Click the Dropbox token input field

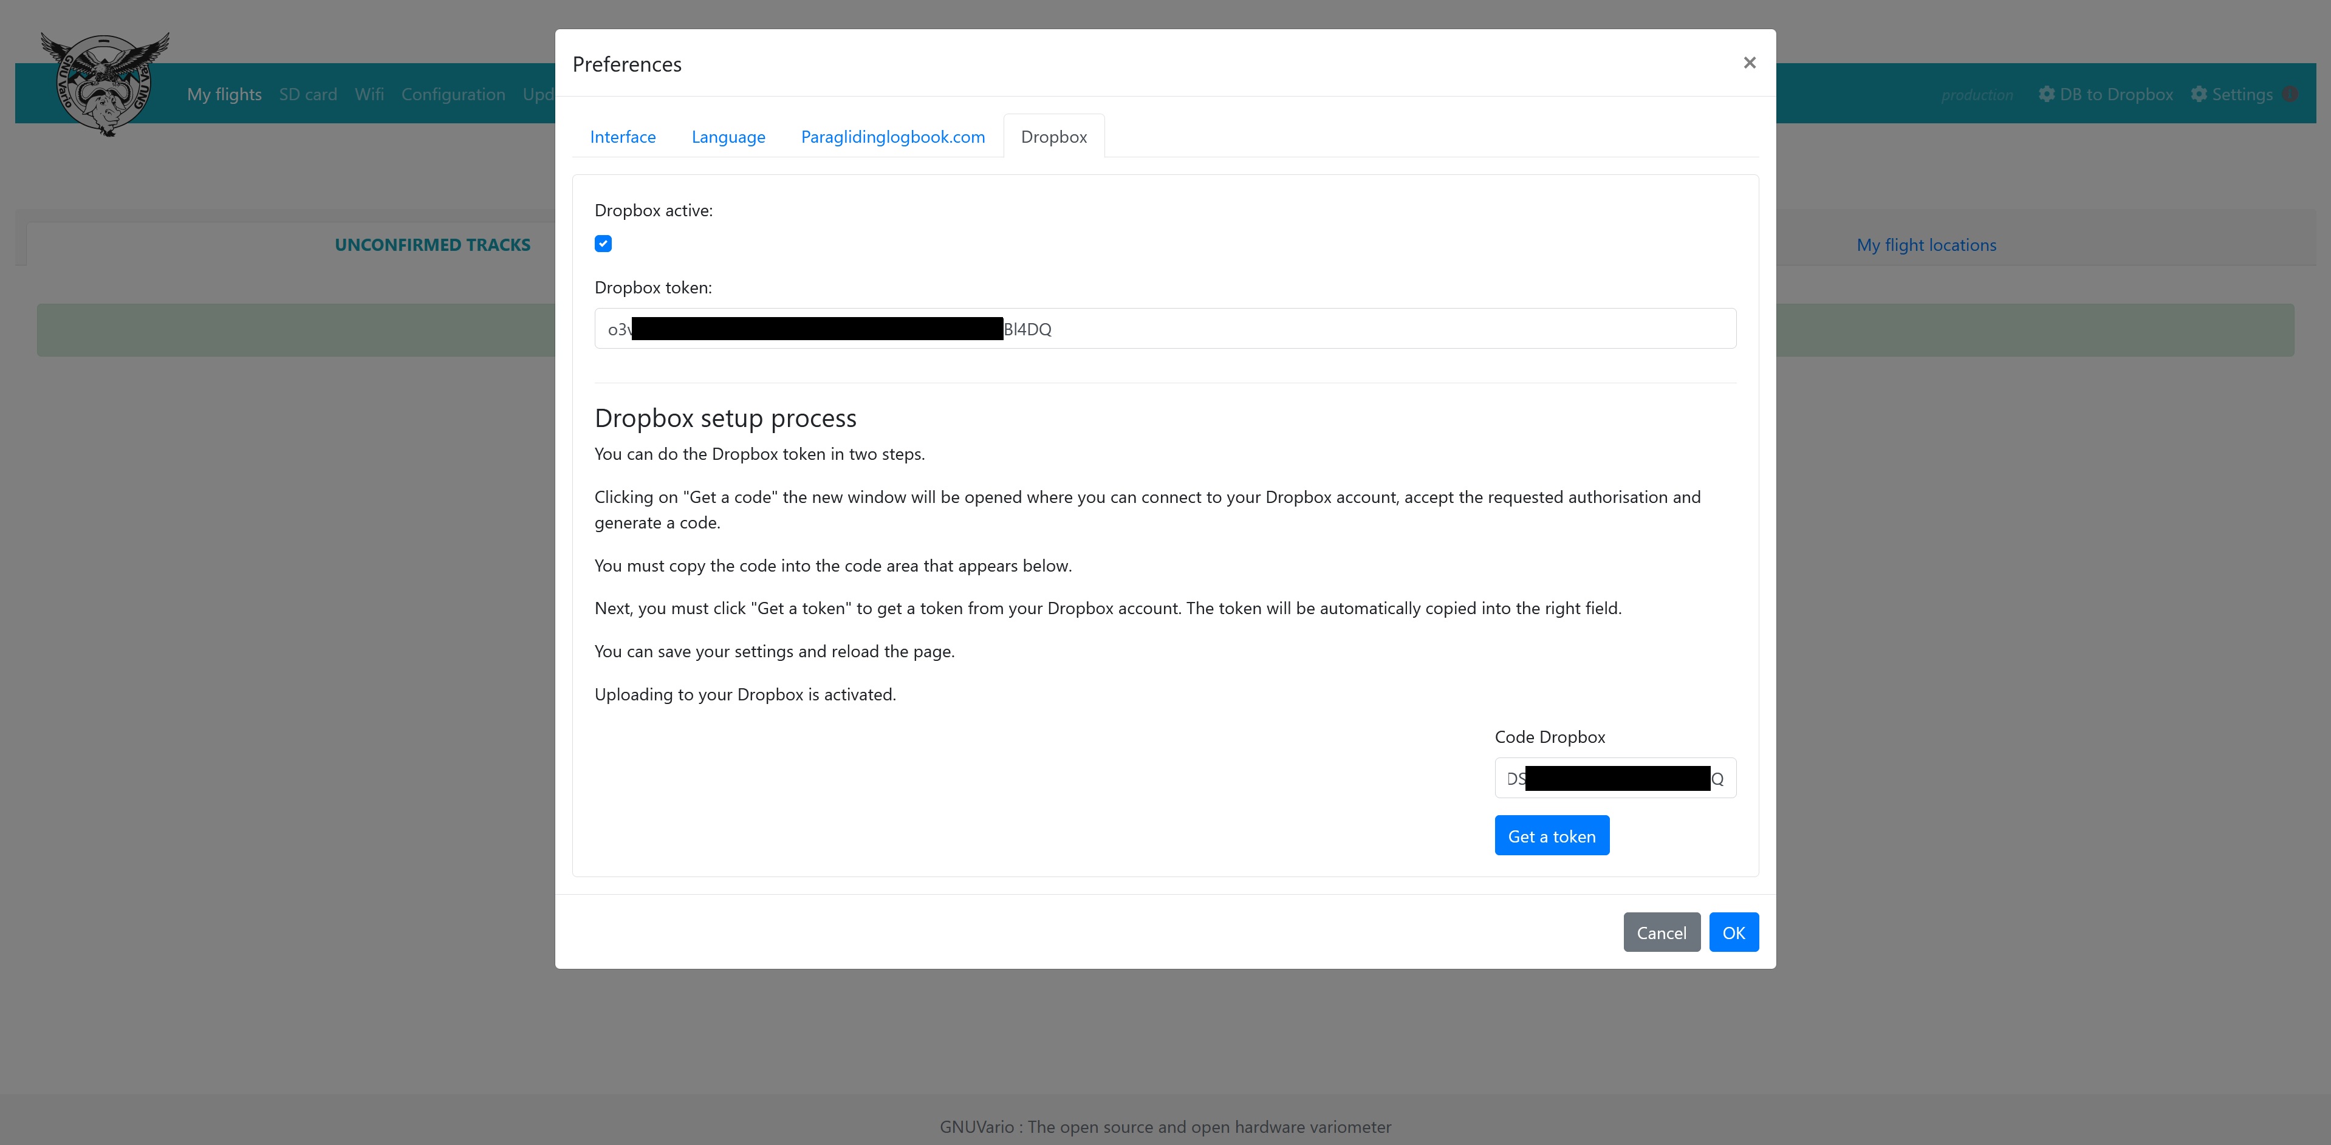click(x=1164, y=329)
